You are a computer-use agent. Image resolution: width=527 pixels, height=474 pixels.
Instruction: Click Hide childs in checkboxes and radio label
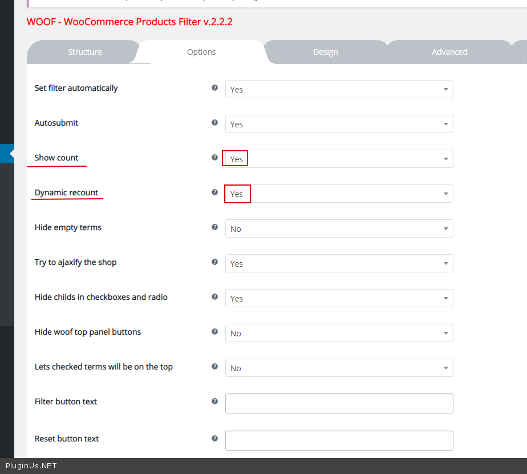point(101,297)
